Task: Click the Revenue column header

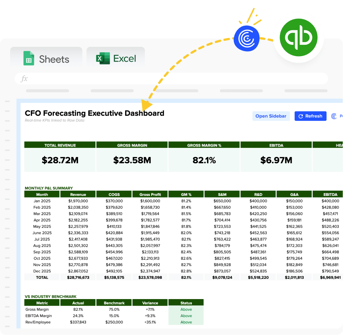Action: pos(78,194)
